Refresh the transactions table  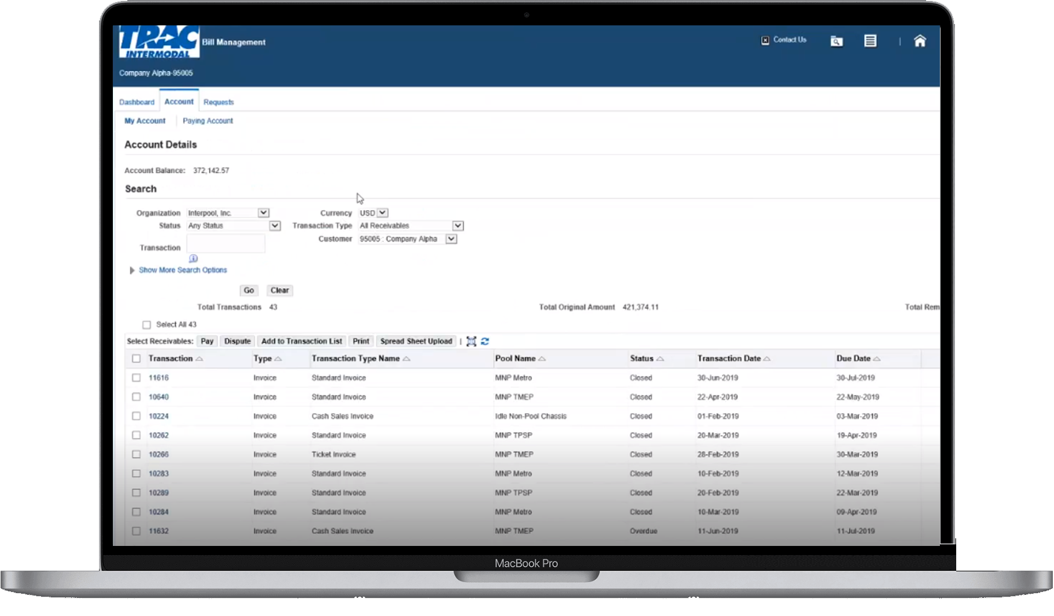485,341
